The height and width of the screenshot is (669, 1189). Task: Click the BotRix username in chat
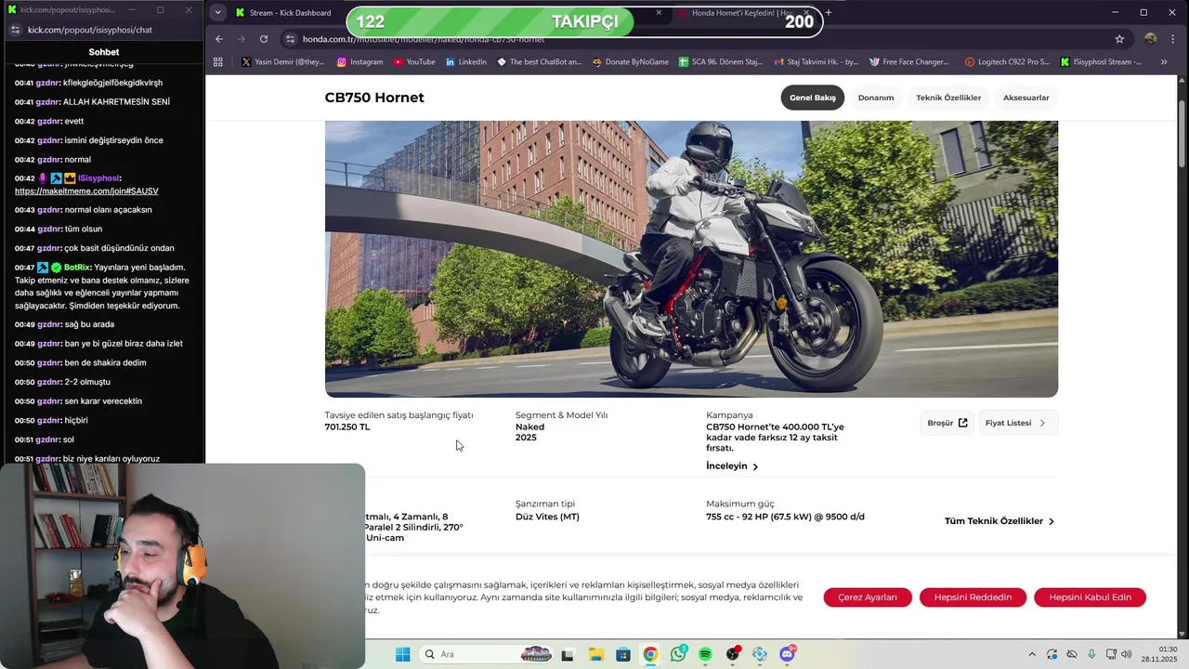coord(77,268)
